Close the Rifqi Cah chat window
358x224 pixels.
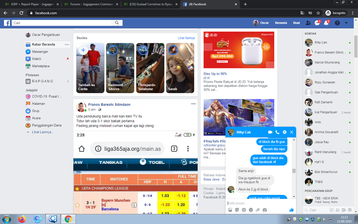click(291, 132)
